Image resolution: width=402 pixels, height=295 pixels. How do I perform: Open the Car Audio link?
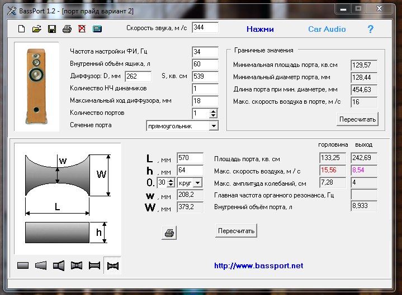click(327, 29)
